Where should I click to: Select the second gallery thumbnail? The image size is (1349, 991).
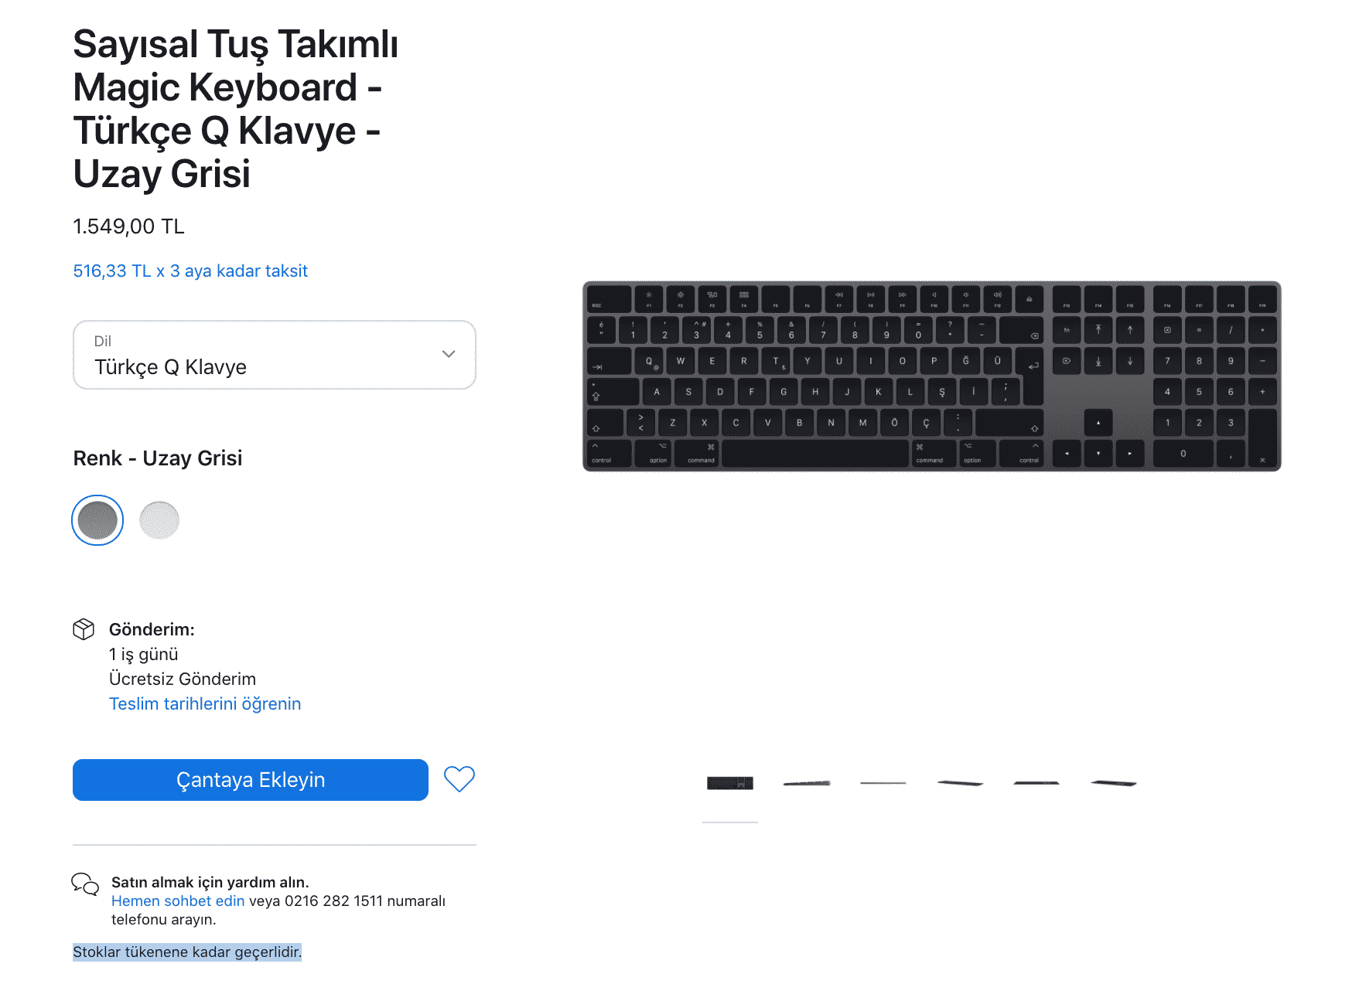[806, 784]
